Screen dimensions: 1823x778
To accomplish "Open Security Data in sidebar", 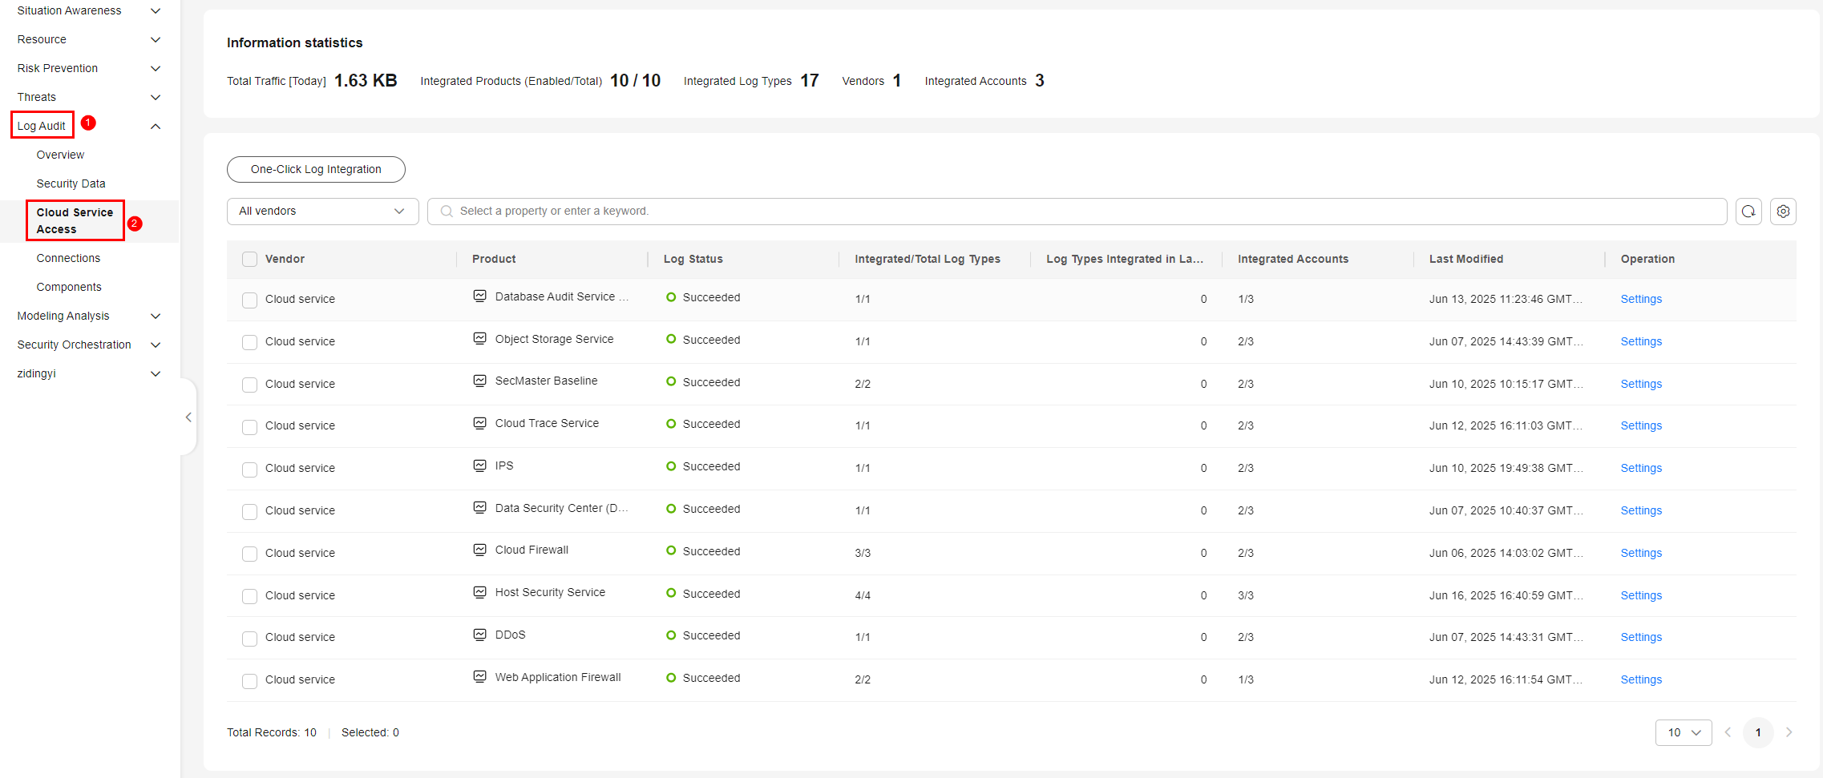I will click(71, 183).
